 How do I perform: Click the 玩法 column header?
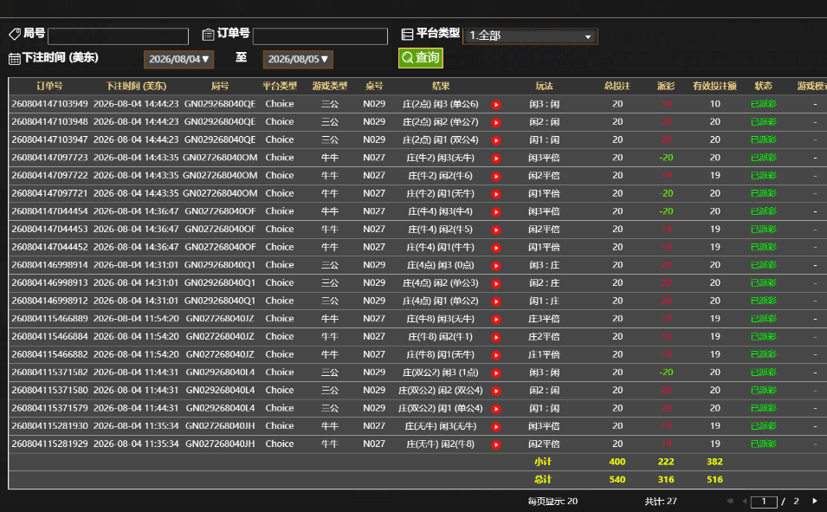tap(545, 86)
